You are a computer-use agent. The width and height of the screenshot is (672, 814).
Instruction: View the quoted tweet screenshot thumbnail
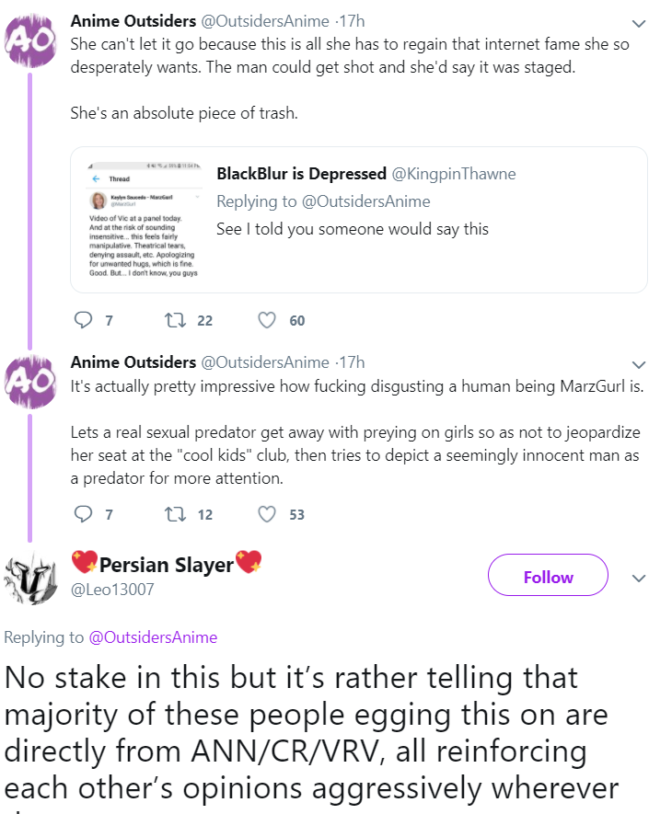[x=144, y=220]
